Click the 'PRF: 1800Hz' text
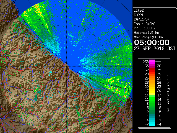177x133 pixels. pyautogui.click(x=145, y=28)
